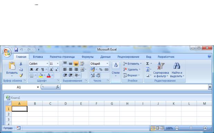Click Вставить cells button in Ячейки group
Image resolution: width=214 pixels, height=133 pixels.
[x=132, y=64]
